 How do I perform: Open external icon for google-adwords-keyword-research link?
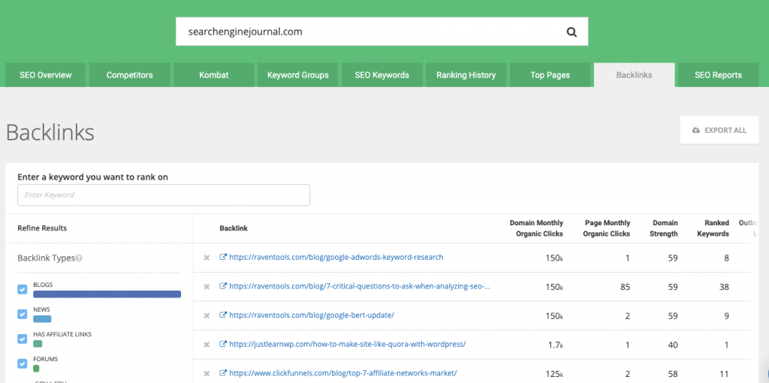[223, 257]
